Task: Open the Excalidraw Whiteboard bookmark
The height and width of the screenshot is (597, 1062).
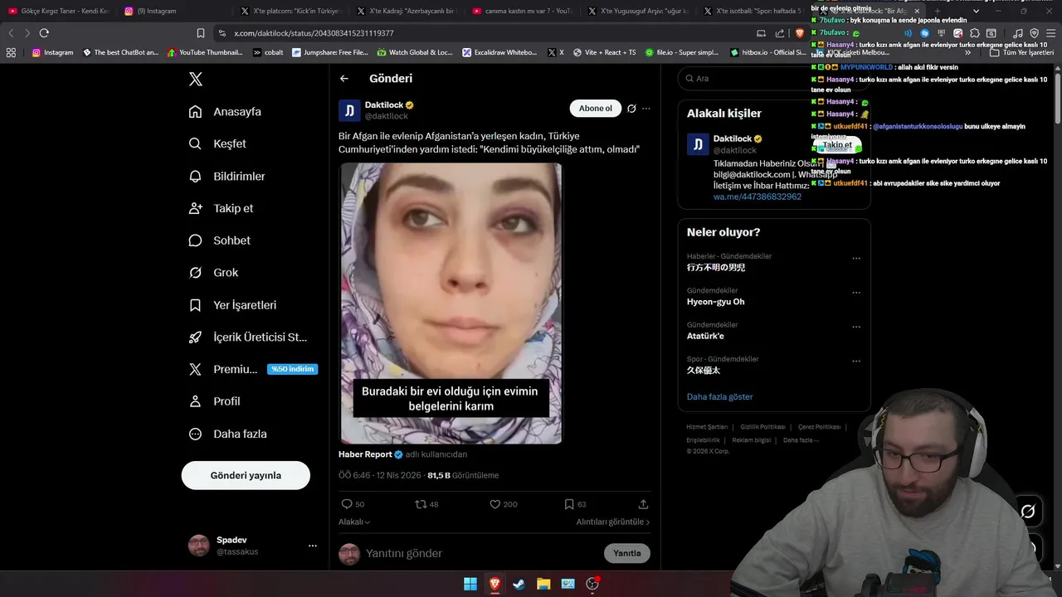Action: 500,52
